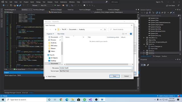Image resolution: width=182 pixels, height=102 pixels.
Task: Open Release folder in navigation pane
Action: click(53, 48)
